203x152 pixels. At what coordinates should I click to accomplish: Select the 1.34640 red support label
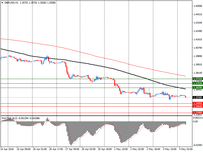[x=198, y=106]
